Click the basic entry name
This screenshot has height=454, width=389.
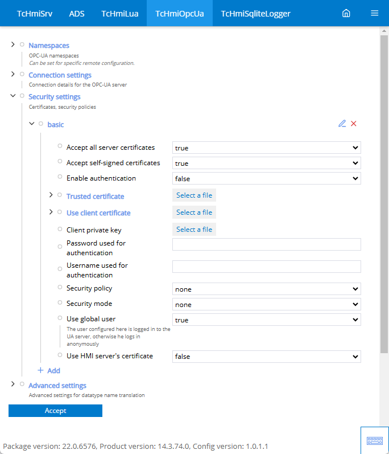coord(56,125)
